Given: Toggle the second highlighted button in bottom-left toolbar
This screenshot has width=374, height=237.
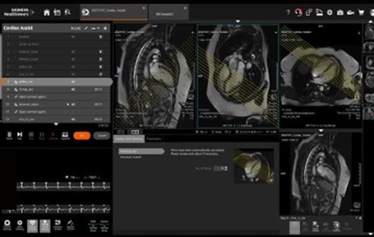Looking at the screenshot, I should 45,226.
